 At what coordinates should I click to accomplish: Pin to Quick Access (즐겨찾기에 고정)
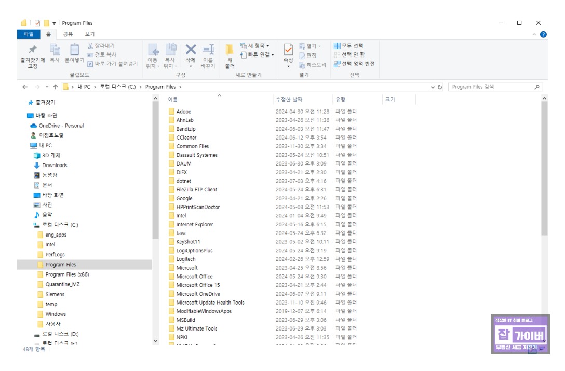click(32, 56)
